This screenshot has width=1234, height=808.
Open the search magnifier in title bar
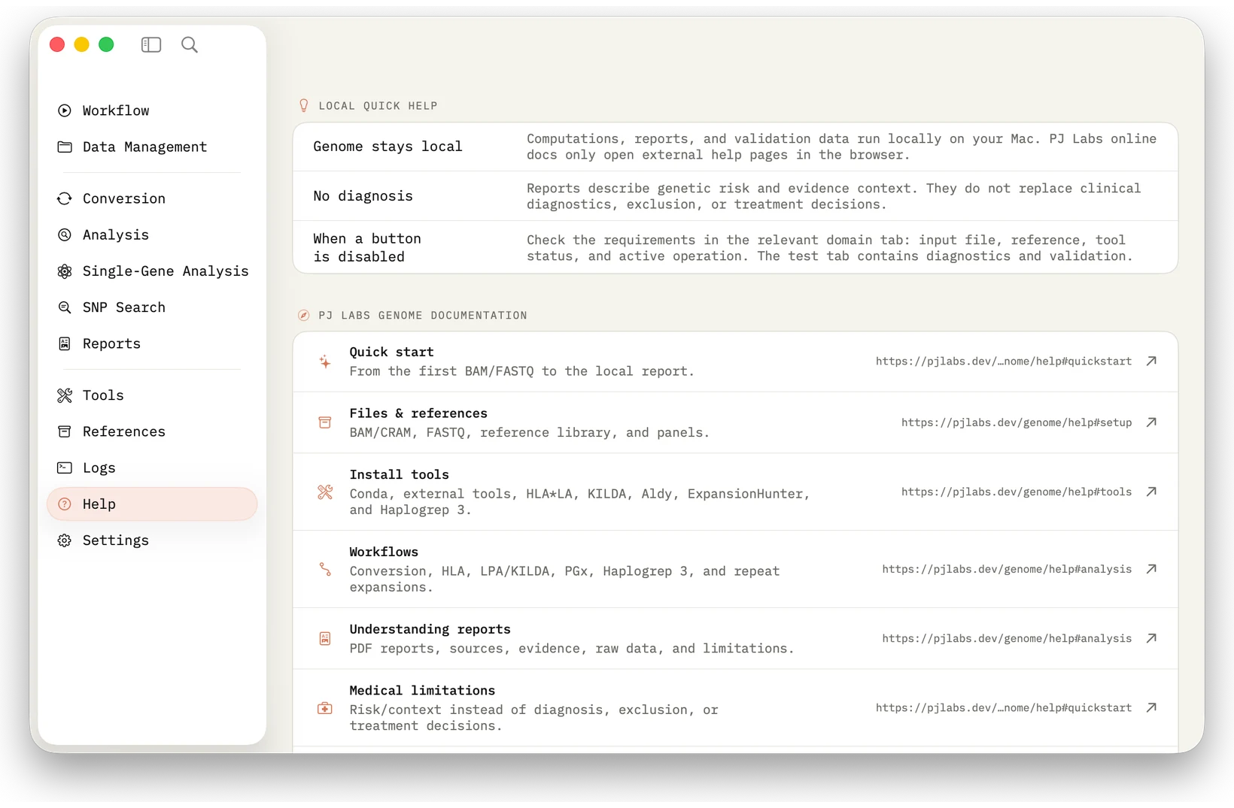tap(190, 45)
